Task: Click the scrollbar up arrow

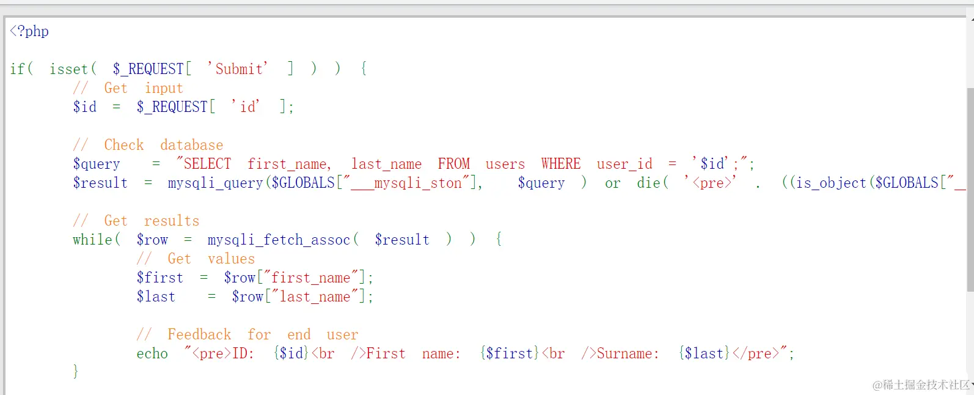Action: click(x=970, y=20)
